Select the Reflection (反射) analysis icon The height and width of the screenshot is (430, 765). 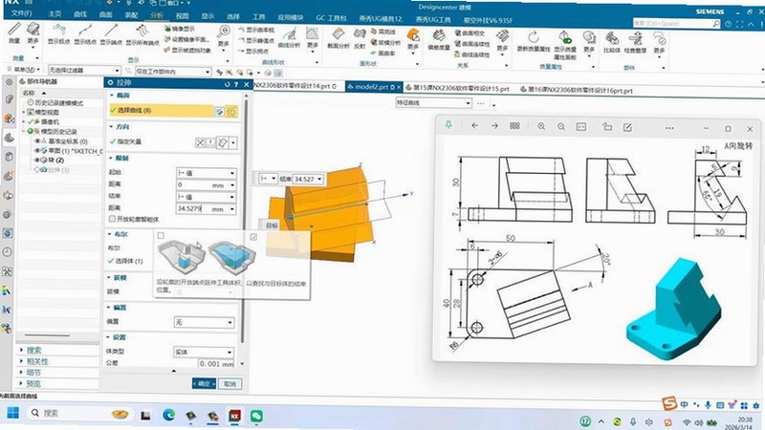tap(360, 38)
